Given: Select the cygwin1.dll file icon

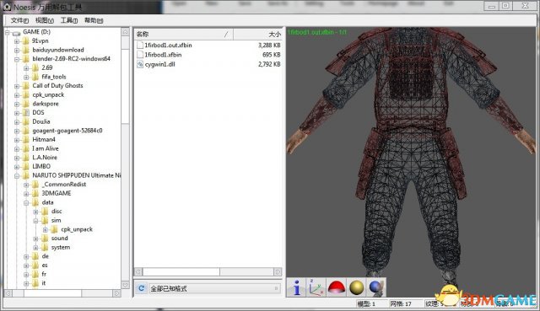Looking at the screenshot, I should [140, 64].
